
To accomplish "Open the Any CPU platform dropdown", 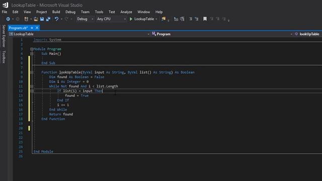I will click(111, 19).
